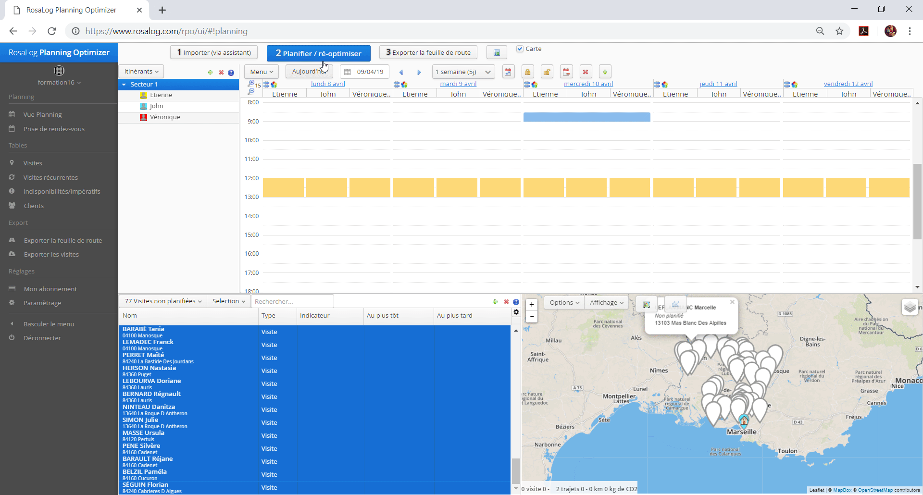Open the '1 semaine (5j)' period dropdown
The image size is (923, 495).
(463, 72)
